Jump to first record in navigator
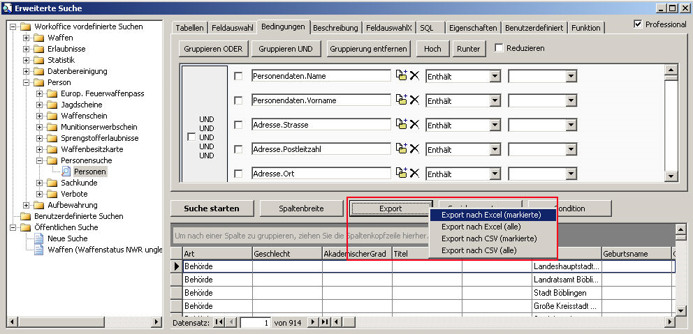This screenshot has height=334, width=693. 219,322
